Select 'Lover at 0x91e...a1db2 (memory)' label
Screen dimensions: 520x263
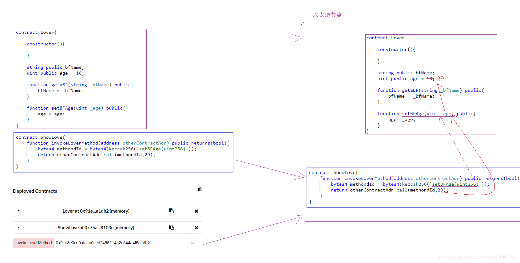click(x=96, y=211)
